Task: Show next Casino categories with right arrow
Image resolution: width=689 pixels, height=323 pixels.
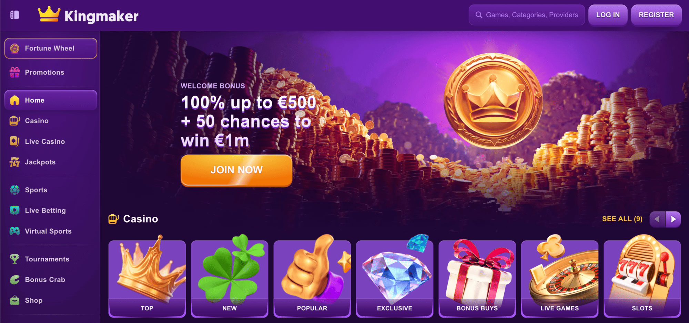Action: tap(673, 219)
